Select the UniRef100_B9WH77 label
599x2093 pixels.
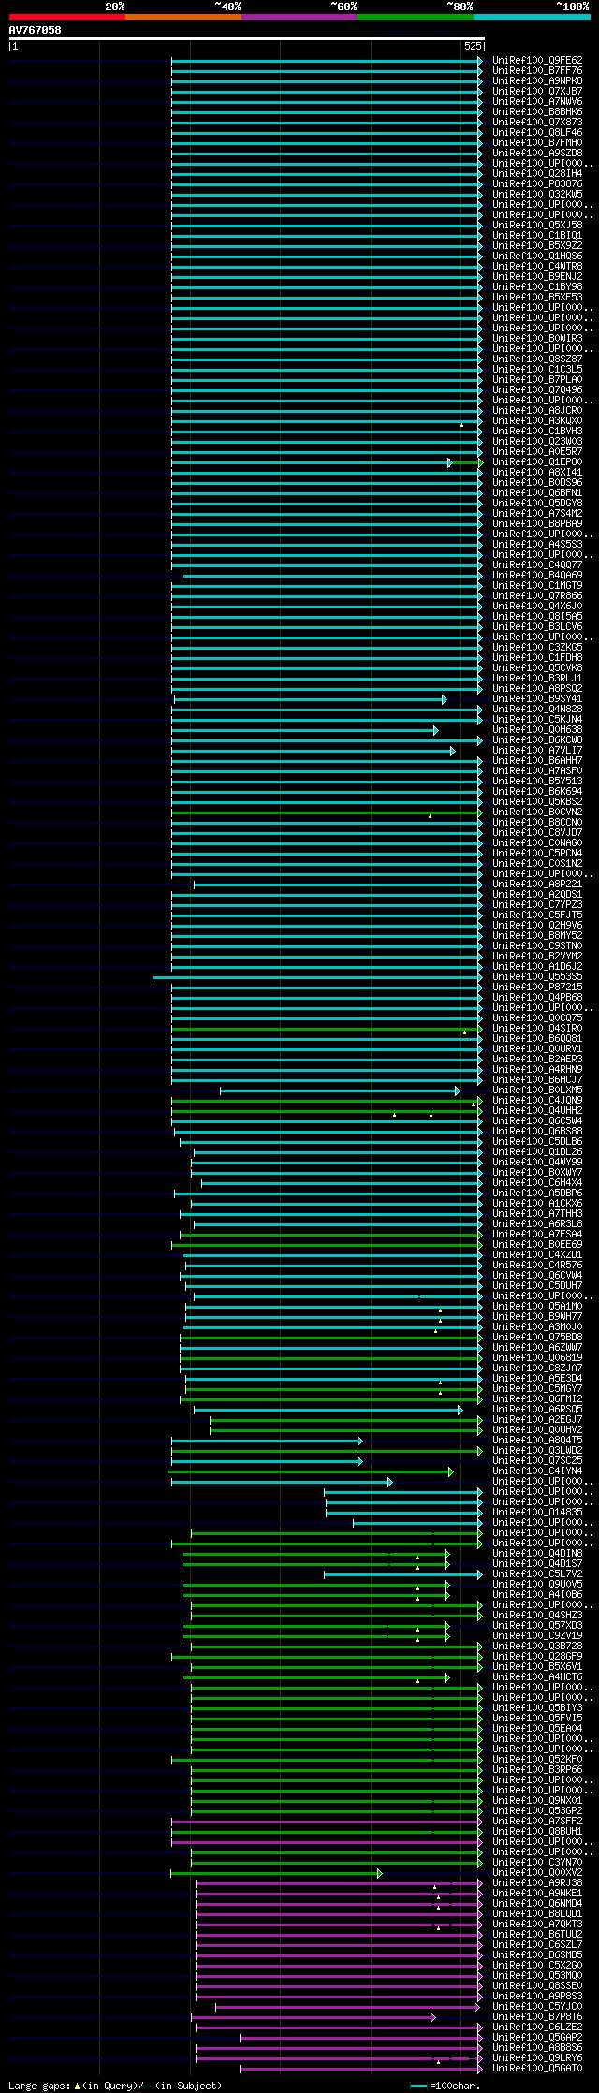tap(537, 1317)
